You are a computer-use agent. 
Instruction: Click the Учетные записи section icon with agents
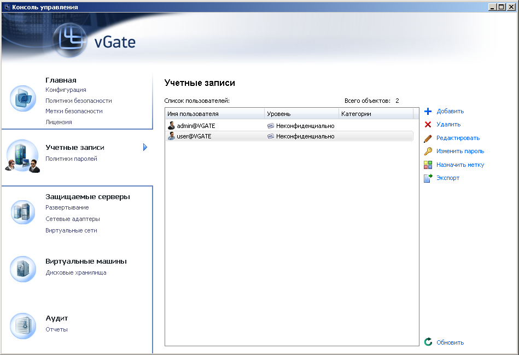[22, 156]
